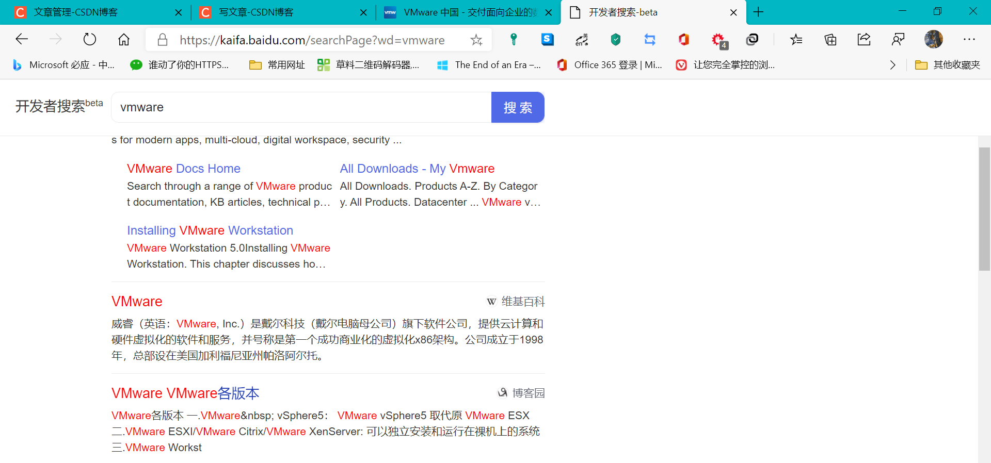This screenshot has height=463, width=991.
Task: Click the 维基百科 source label
Action: click(516, 302)
